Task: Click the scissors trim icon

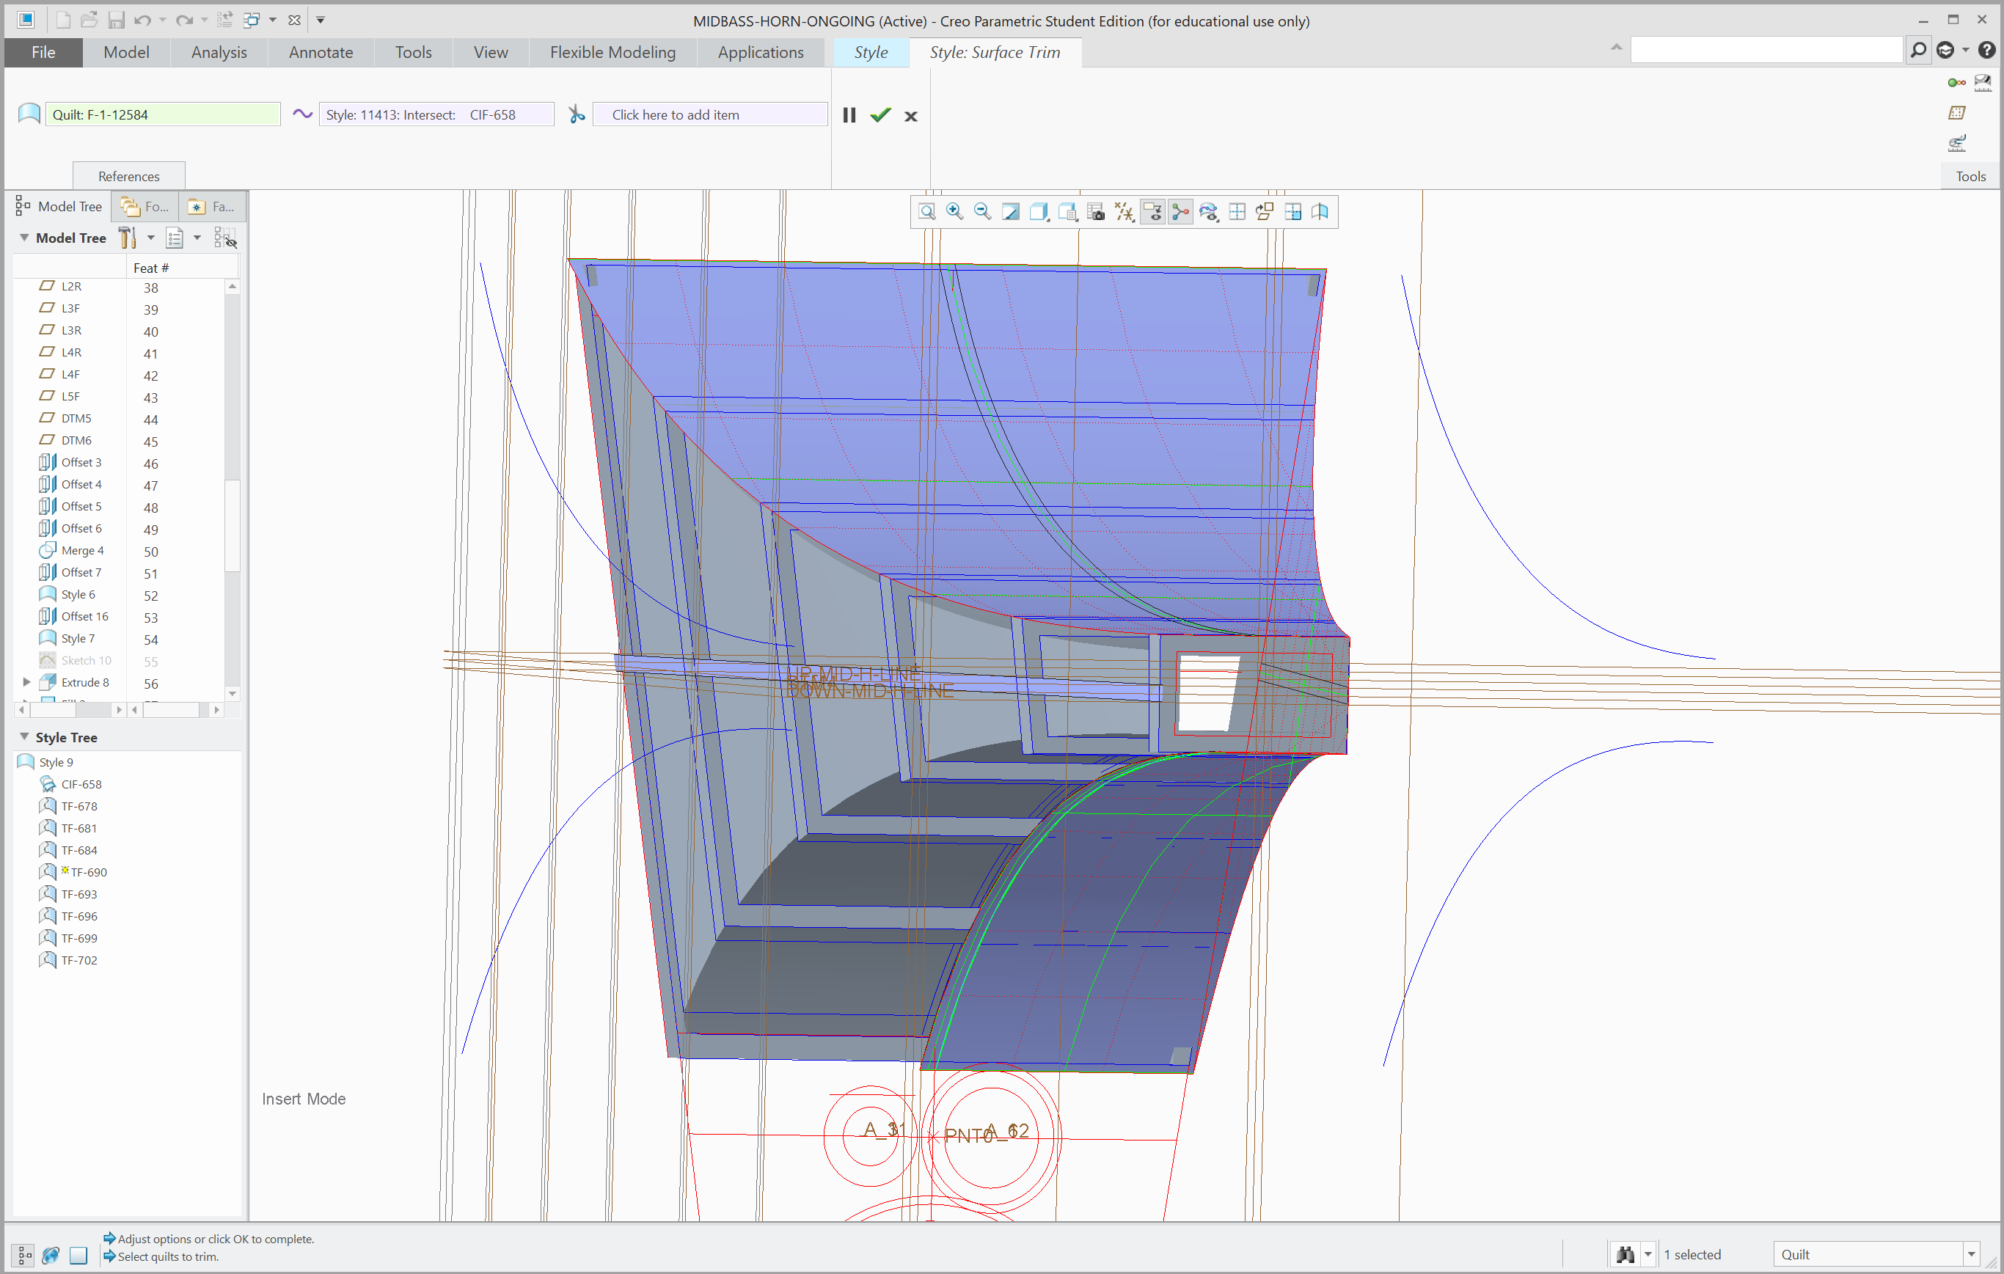Action: pos(576,115)
